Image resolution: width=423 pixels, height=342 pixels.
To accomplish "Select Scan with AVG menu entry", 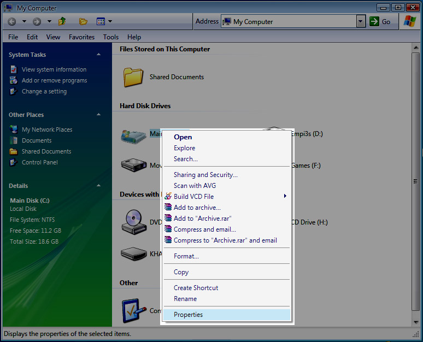I will point(195,186).
